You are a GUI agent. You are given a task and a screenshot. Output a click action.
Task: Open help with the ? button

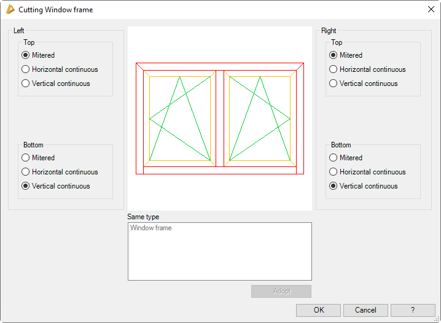coord(413,310)
